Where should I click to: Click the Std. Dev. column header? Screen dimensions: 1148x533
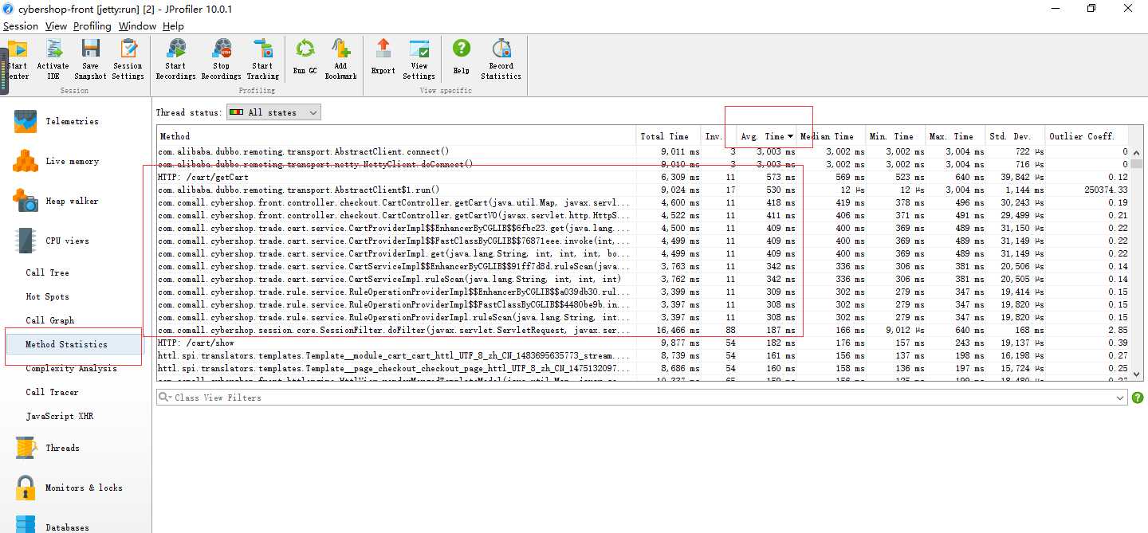[x=1016, y=136]
